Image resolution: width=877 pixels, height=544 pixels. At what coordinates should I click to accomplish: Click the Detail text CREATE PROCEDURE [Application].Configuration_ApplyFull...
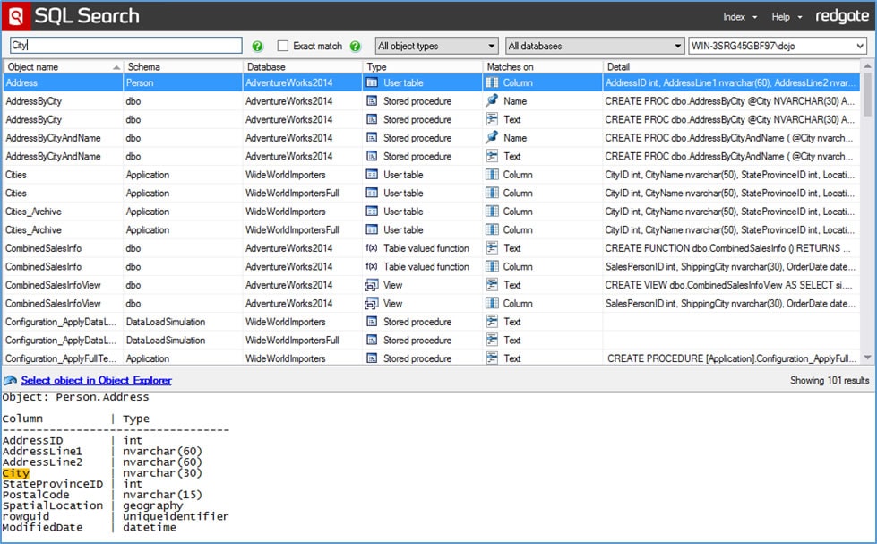(x=732, y=358)
